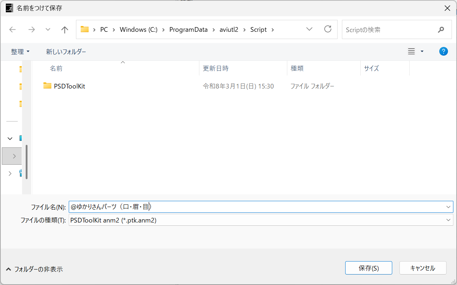Image resolution: width=457 pixels, height=285 pixels.
Task: Click the 保存(S) button
Action: 368,268
